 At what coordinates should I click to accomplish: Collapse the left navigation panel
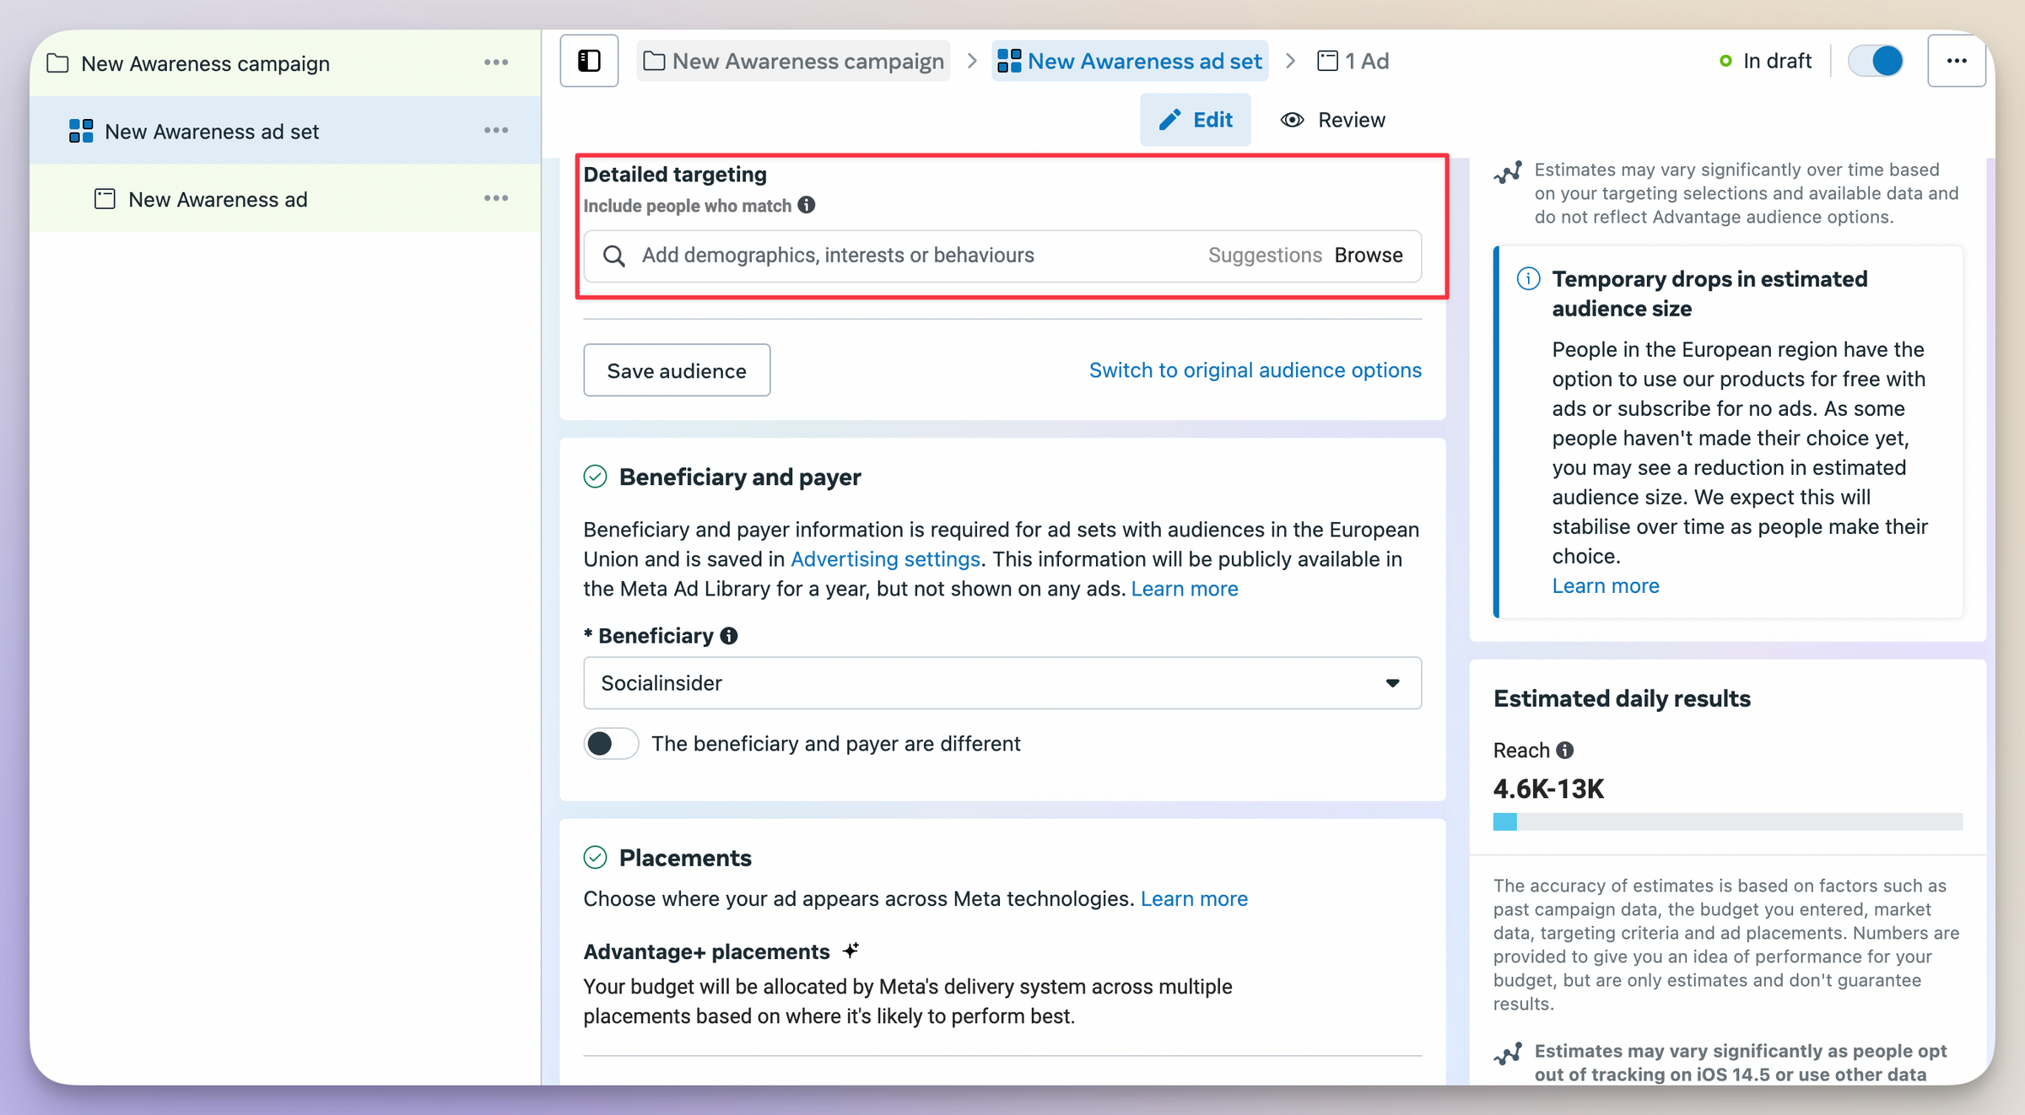coord(588,60)
